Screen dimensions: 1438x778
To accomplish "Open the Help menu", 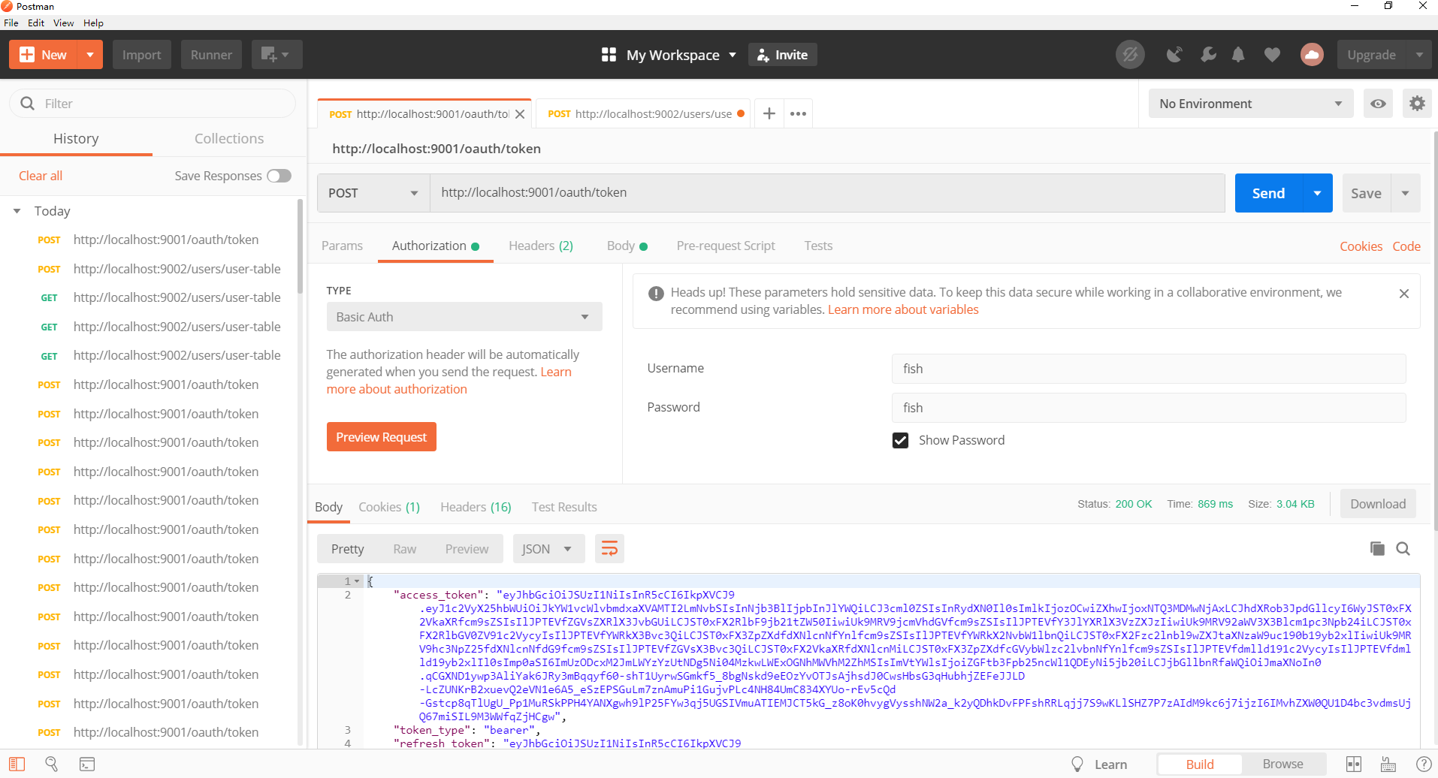I will pos(93,23).
